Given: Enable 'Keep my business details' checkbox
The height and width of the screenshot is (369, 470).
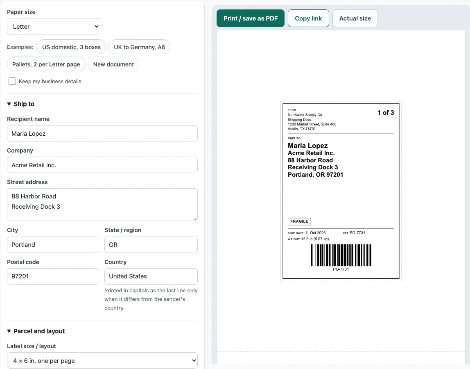Looking at the screenshot, I should point(12,81).
